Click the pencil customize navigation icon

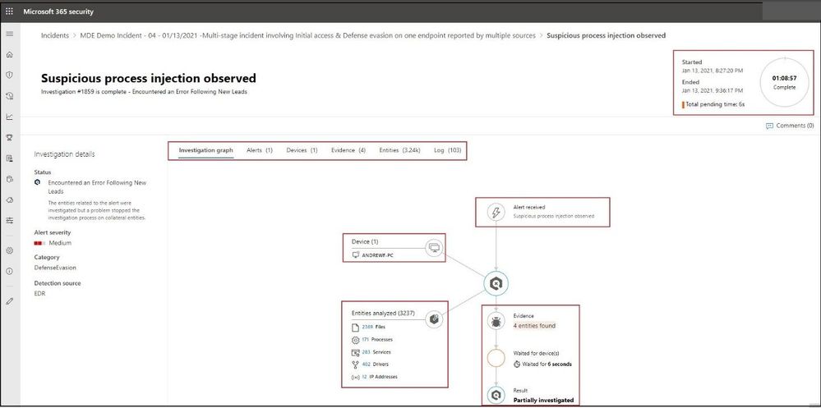click(x=9, y=301)
